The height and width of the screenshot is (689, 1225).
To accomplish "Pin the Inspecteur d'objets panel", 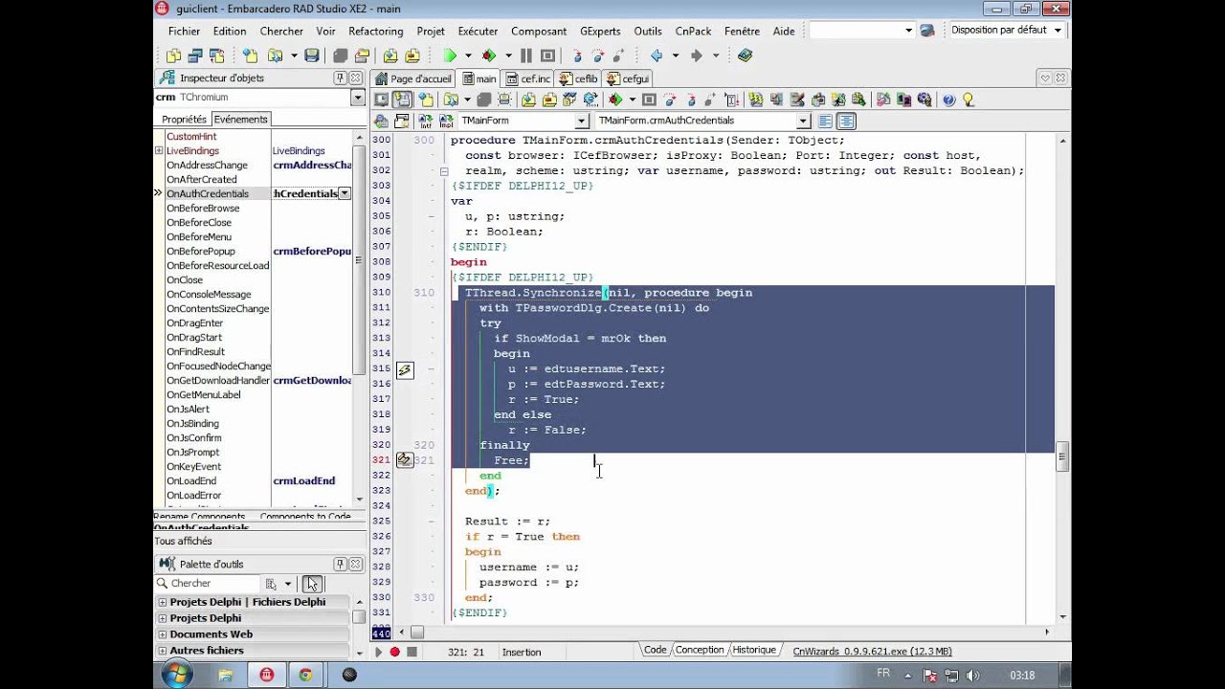I will click(x=340, y=78).
